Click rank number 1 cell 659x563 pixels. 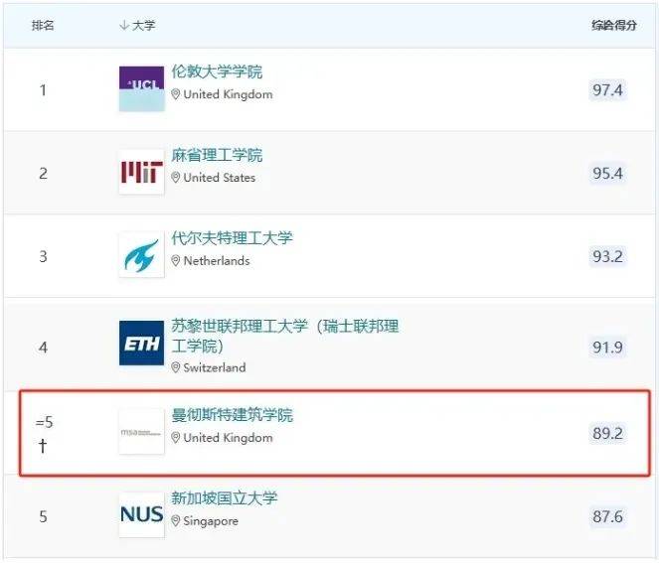click(x=43, y=89)
